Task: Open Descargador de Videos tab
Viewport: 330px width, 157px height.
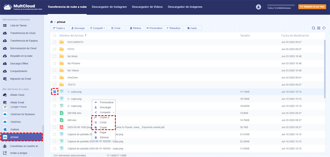Action: [147, 7]
